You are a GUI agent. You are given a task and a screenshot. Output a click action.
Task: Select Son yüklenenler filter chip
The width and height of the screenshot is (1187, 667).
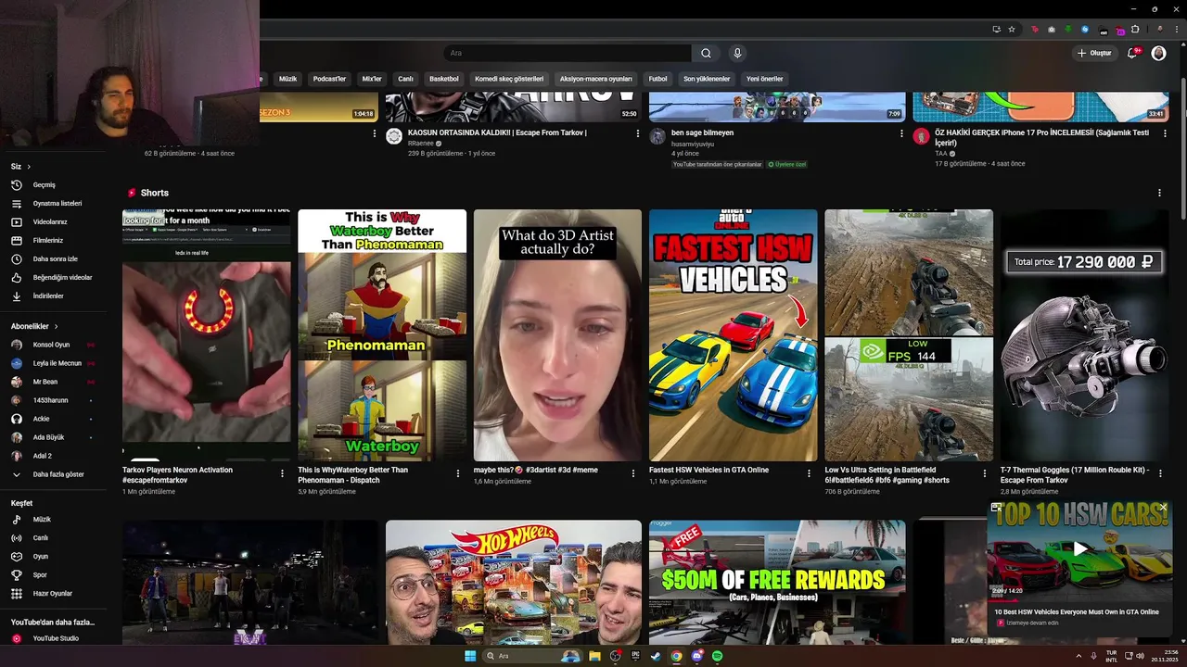(707, 79)
